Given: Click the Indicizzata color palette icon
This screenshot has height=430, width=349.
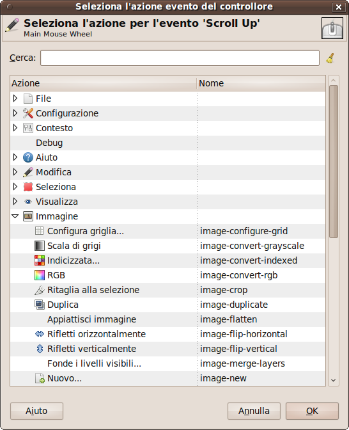Looking at the screenshot, I should click(x=40, y=260).
